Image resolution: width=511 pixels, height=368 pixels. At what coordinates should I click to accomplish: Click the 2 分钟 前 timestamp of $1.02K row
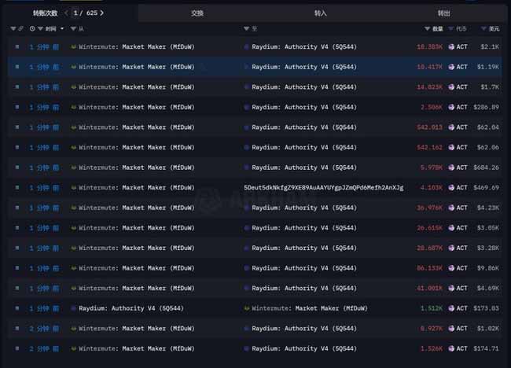(x=44, y=329)
